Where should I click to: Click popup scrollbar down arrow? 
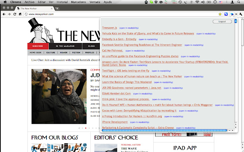pos(236,127)
